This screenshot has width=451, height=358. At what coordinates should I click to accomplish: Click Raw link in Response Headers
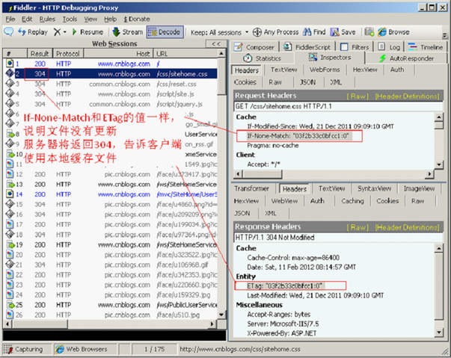point(358,227)
